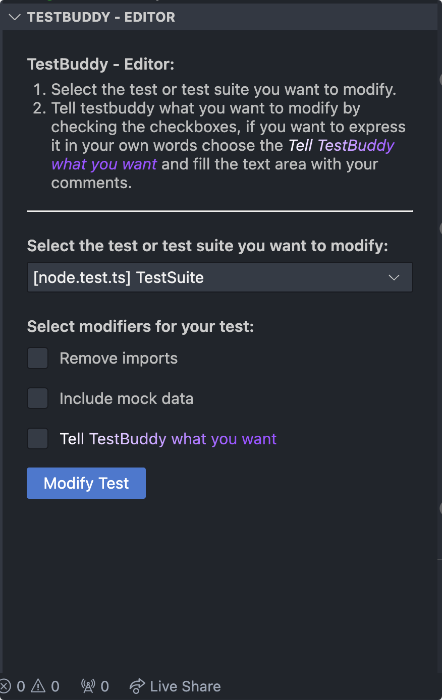Check the Include mock data box
This screenshot has width=442, height=700.
point(38,398)
